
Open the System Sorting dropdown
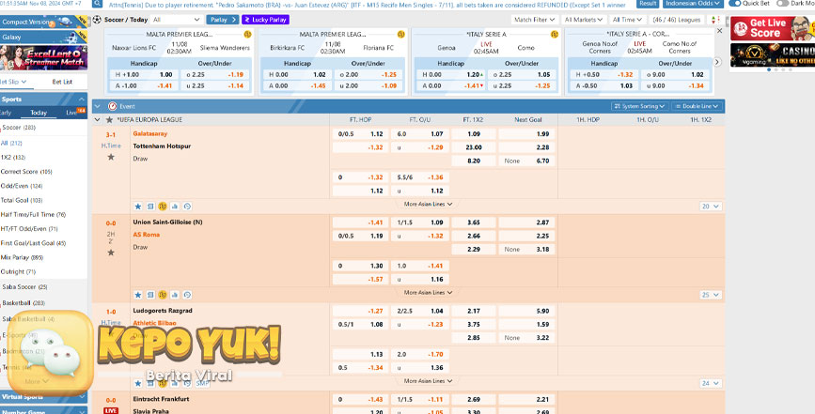[x=640, y=106]
